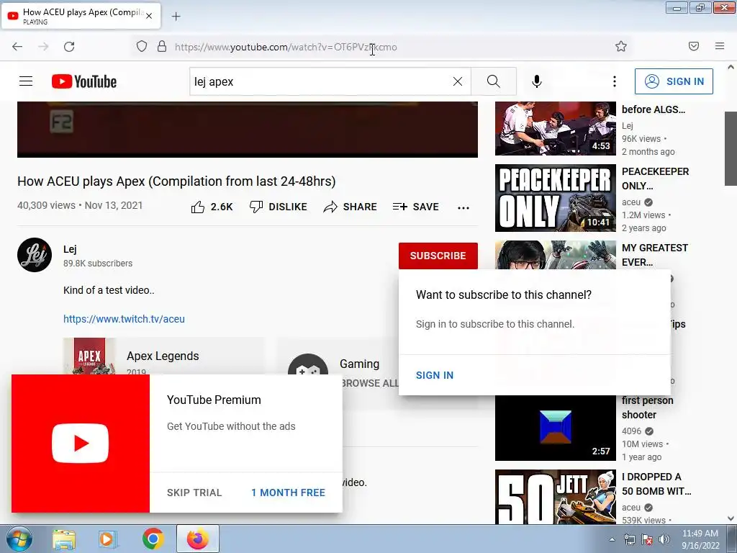Open the Apex Legends game card

coord(163,356)
